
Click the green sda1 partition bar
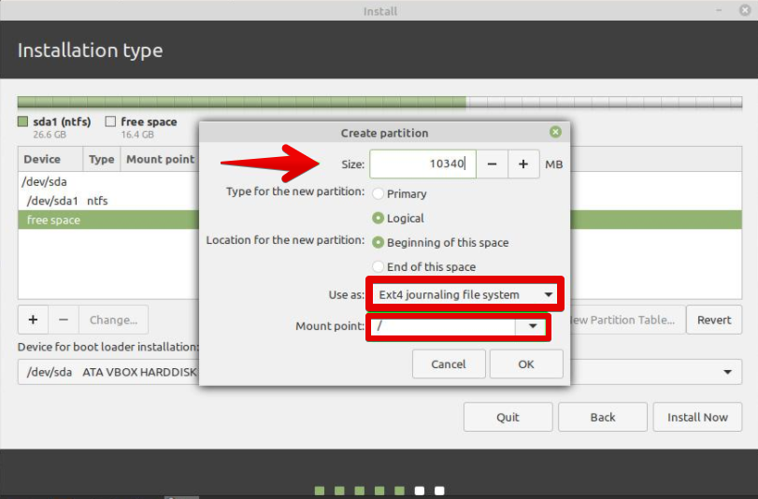(x=241, y=103)
